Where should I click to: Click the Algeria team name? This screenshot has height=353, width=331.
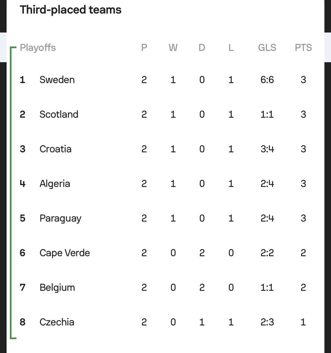[55, 184]
